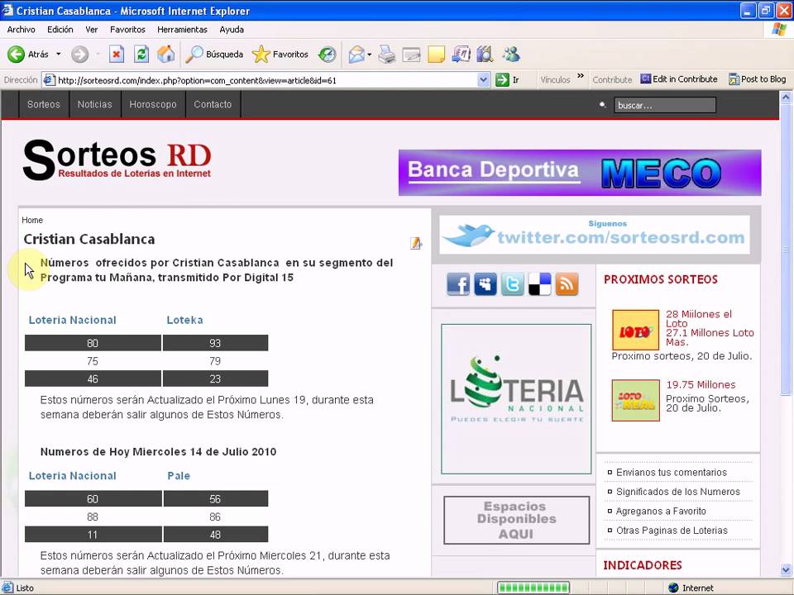Click the Home breadcrumb link

click(32, 220)
